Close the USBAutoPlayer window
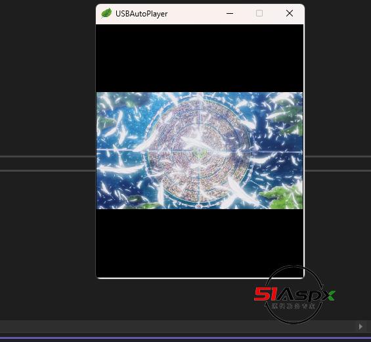The width and height of the screenshot is (371, 342). (x=290, y=13)
